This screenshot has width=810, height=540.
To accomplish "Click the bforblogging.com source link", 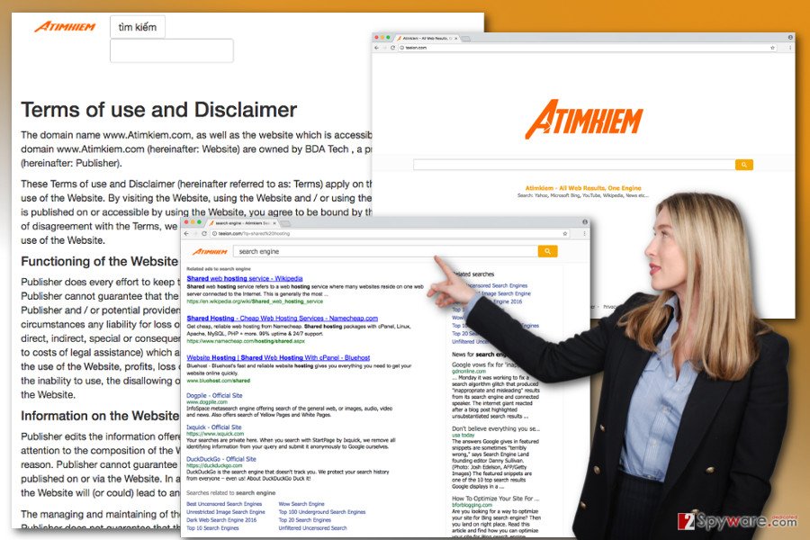I will 472,505.
